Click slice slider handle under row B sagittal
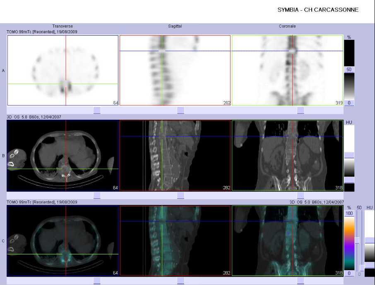Screen dimensions: 375x285 (180, 195)
